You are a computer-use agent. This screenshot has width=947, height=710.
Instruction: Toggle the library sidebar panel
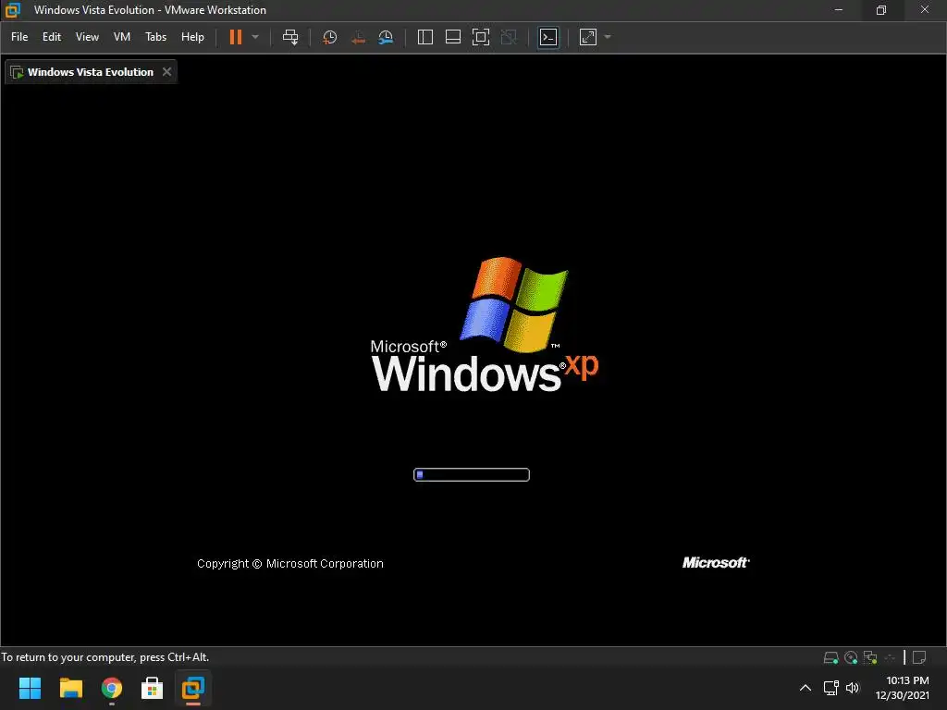(425, 37)
